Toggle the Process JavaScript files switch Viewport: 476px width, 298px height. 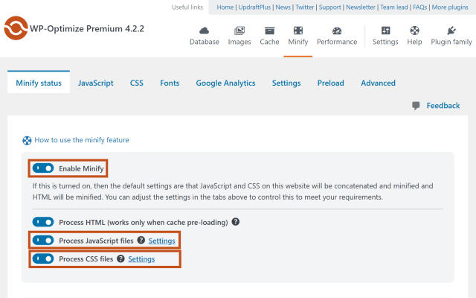click(43, 241)
